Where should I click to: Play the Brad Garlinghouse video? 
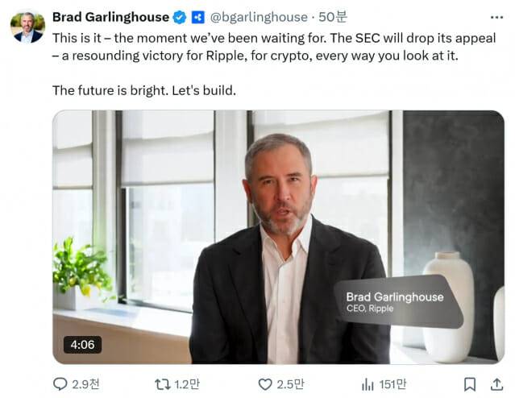278,236
